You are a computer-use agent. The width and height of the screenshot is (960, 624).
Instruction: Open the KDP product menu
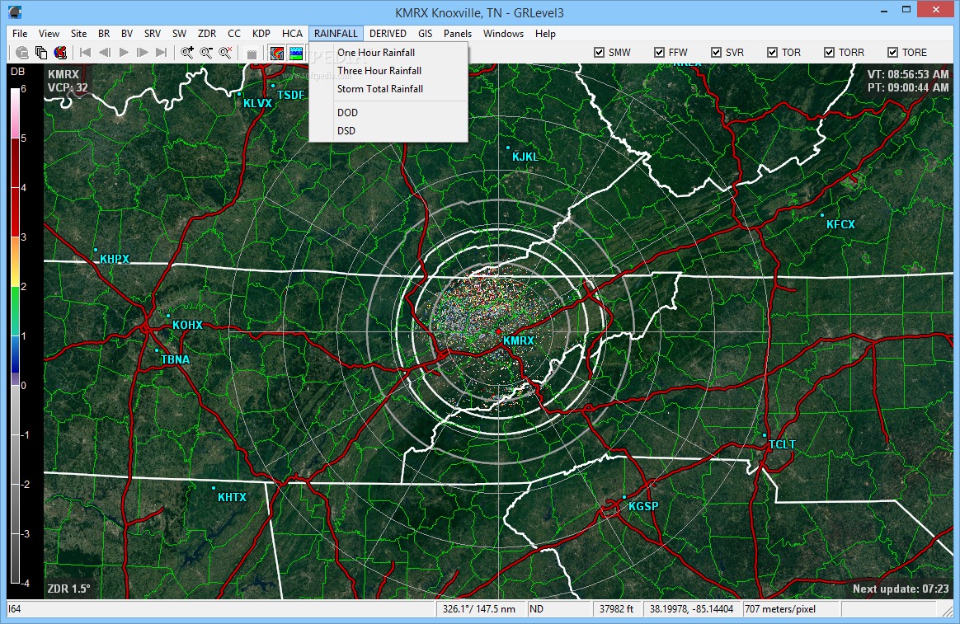(261, 34)
